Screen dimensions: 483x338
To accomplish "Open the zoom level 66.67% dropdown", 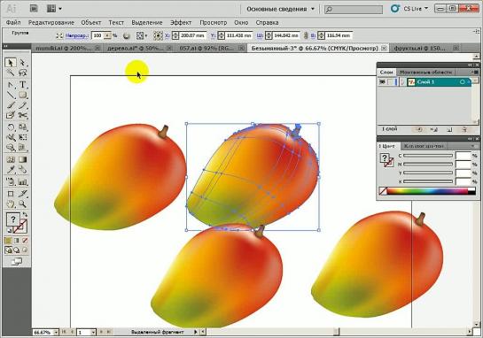I will (56, 333).
